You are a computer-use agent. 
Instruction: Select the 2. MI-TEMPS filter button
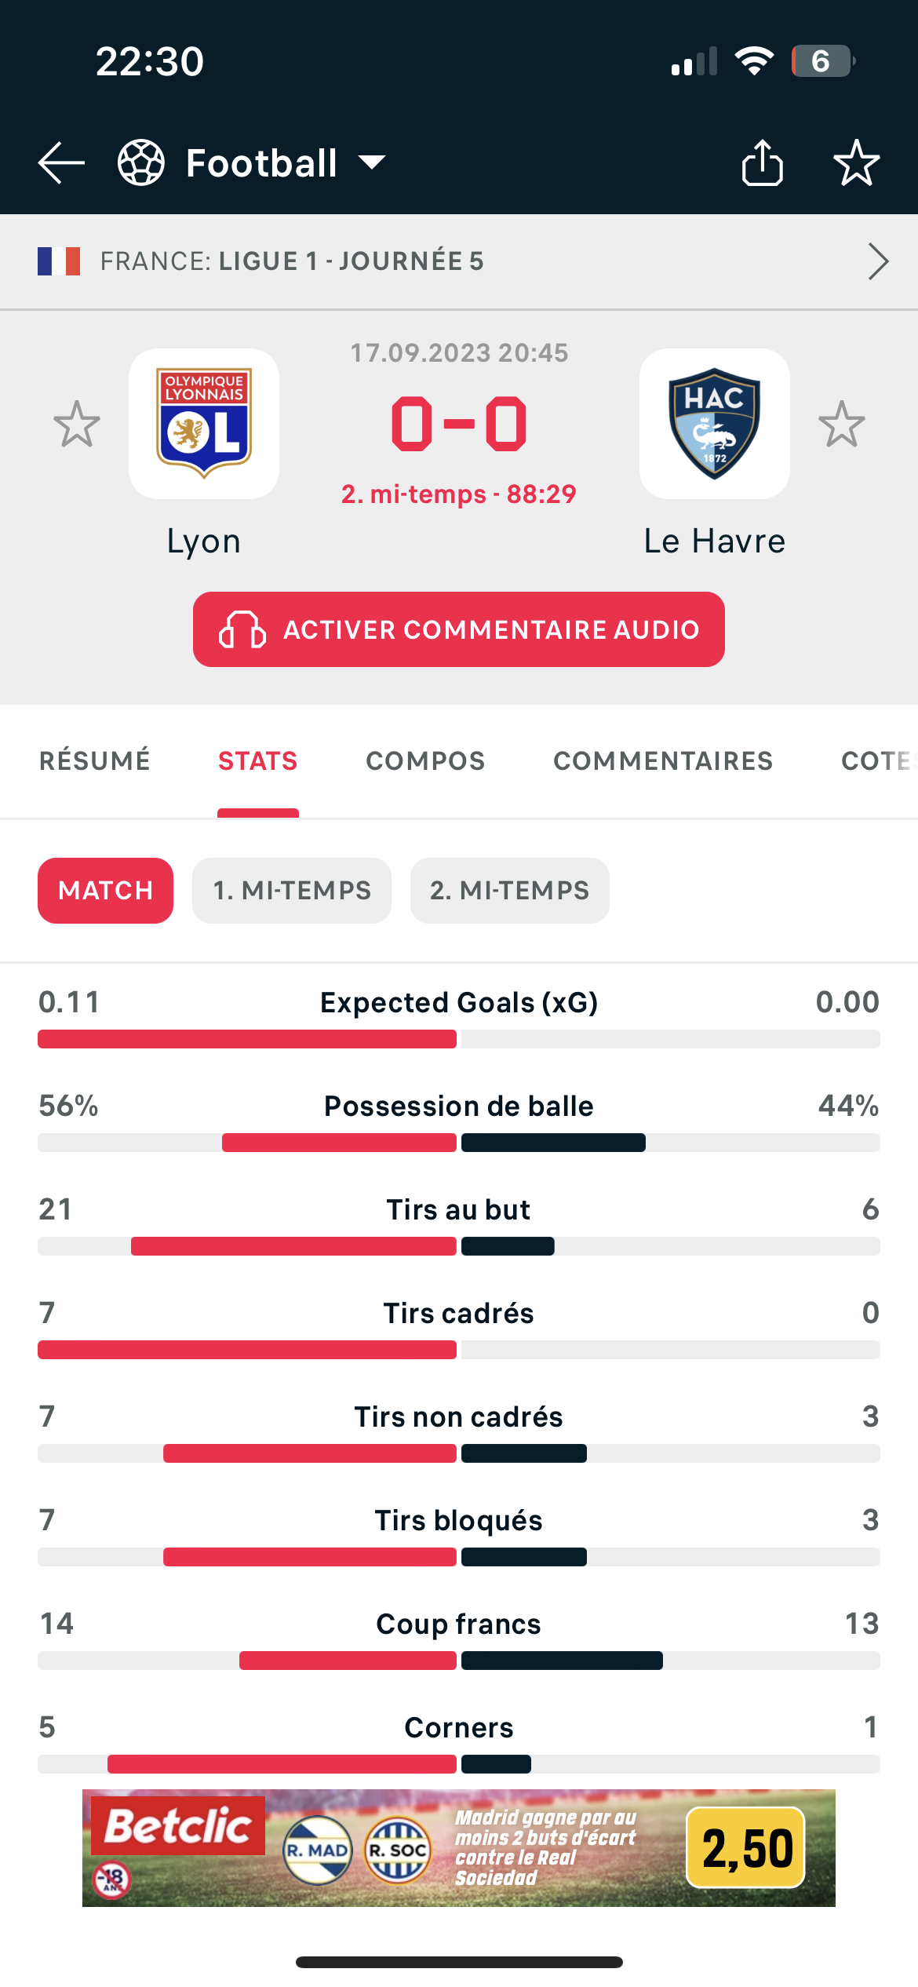point(510,891)
